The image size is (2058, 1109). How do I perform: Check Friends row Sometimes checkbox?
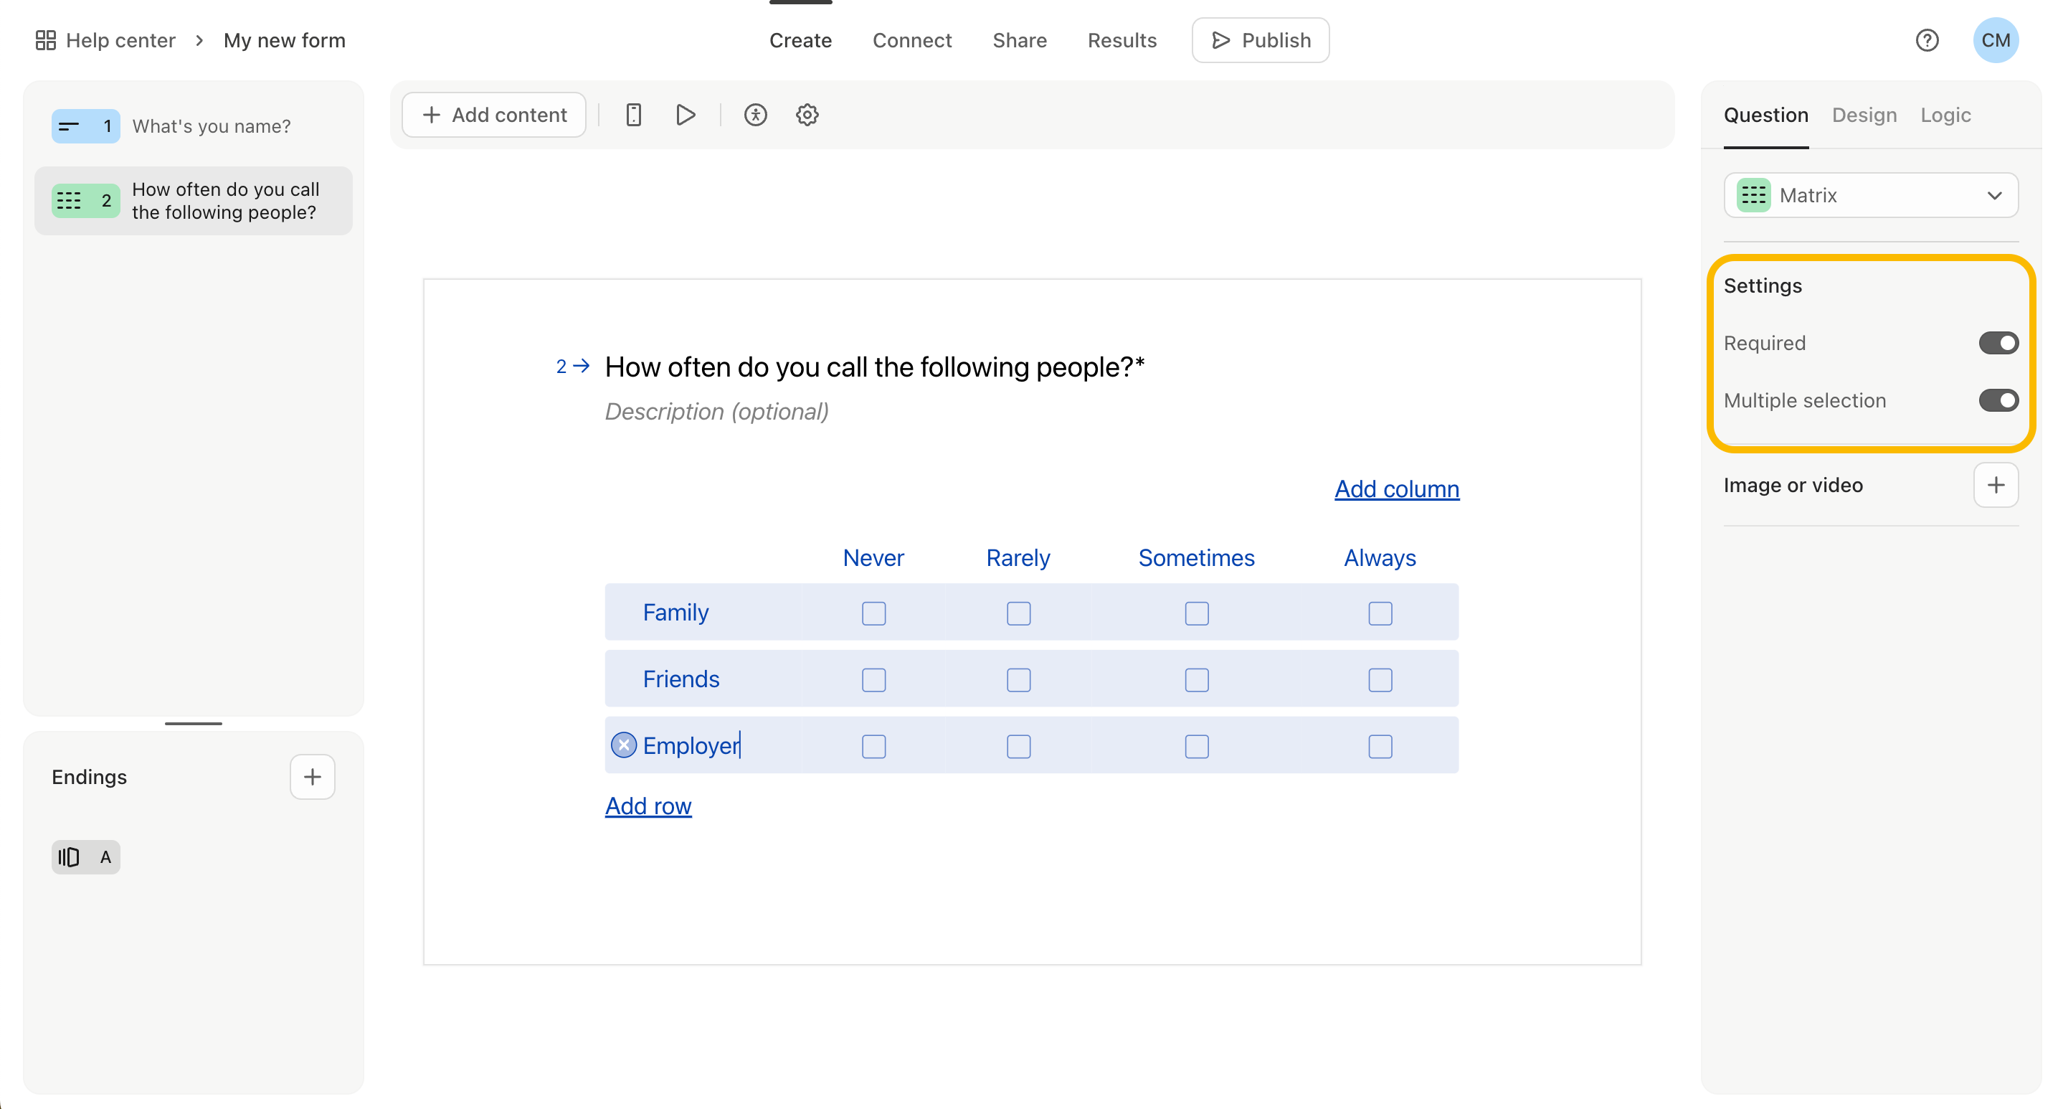(x=1197, y=680)
